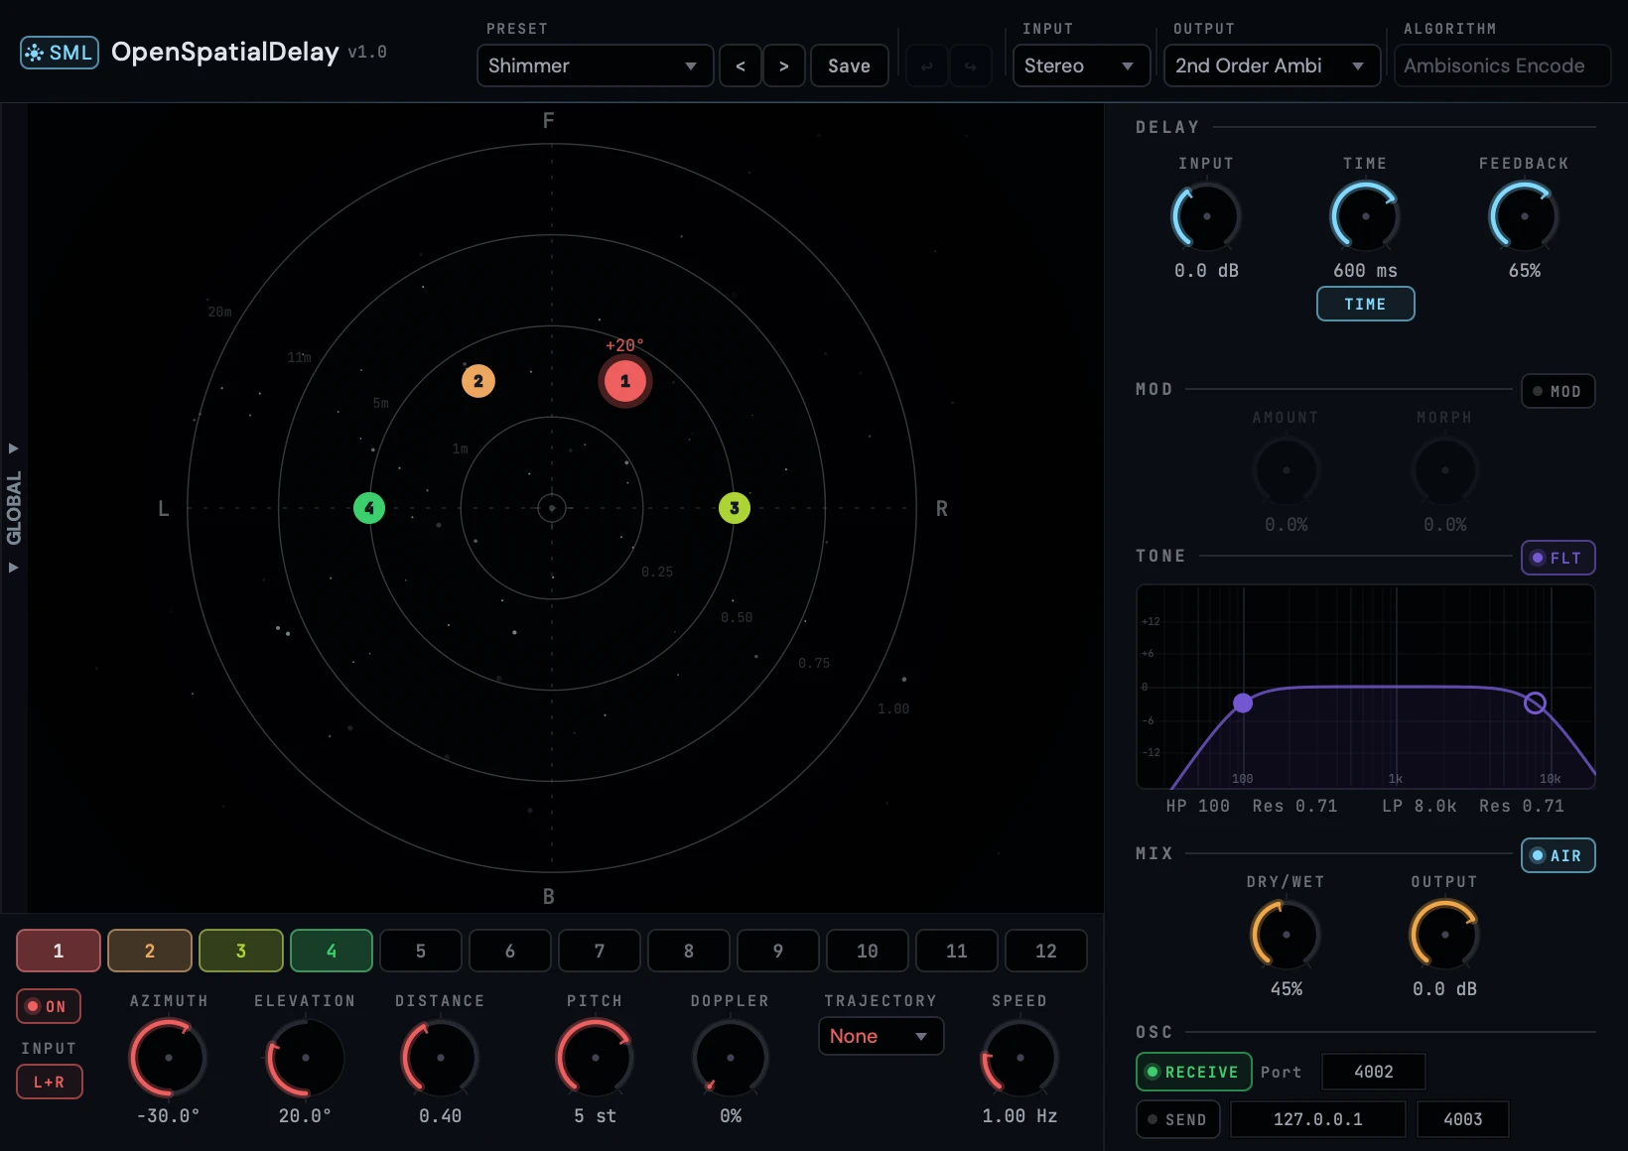Click the SML logo badge

(60, 53)
